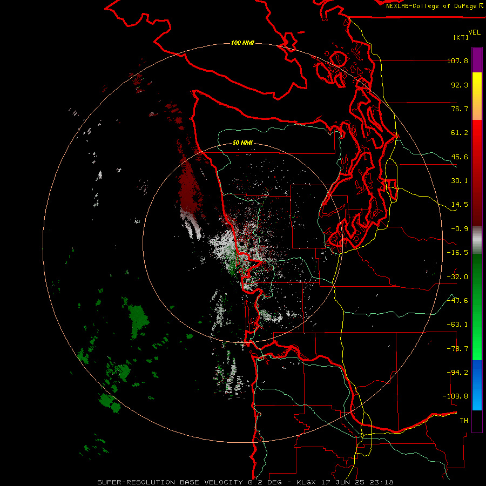Click the 30.1 velocity scale value
The width and height of the screenshot is (486, 486).
pyautogui.click(x=460, y=181)
